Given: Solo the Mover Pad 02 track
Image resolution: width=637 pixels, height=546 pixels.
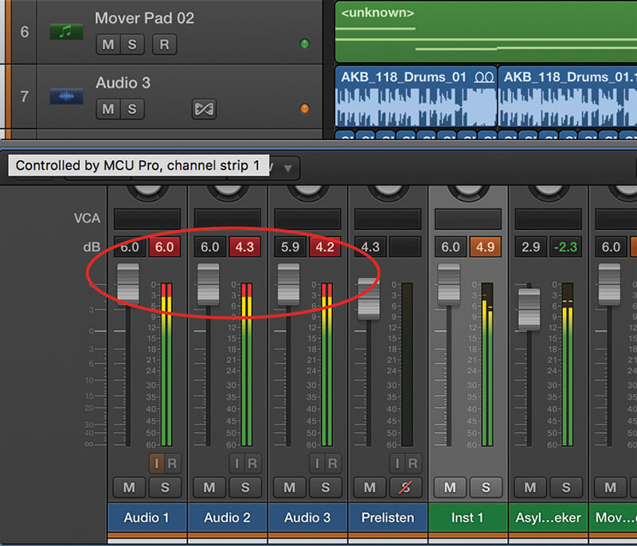Looking at the screenshot, I should tap(132, 45).
